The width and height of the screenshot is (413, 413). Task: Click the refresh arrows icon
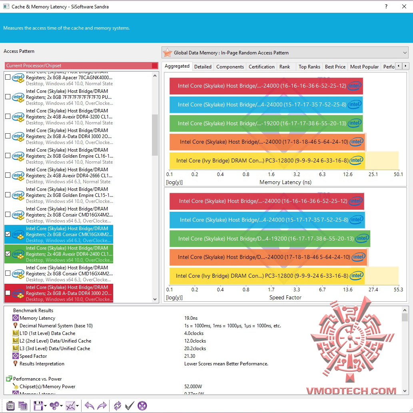[x=117, y=406]
